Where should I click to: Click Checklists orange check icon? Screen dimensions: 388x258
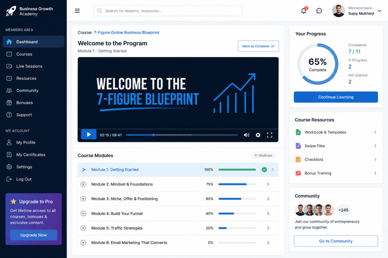pos(298,159)
